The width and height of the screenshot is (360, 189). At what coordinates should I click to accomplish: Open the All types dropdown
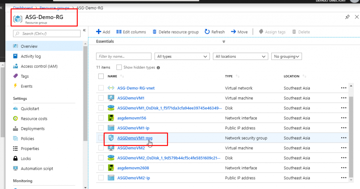(182, 56)
